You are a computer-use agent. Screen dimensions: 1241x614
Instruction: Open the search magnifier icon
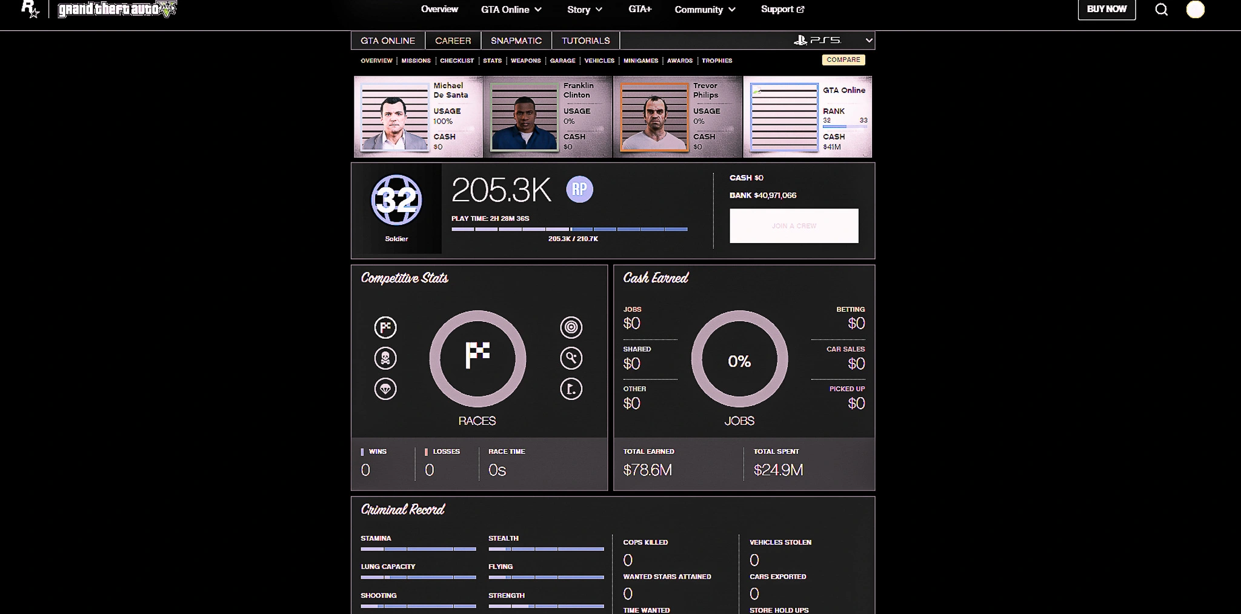1161,10
